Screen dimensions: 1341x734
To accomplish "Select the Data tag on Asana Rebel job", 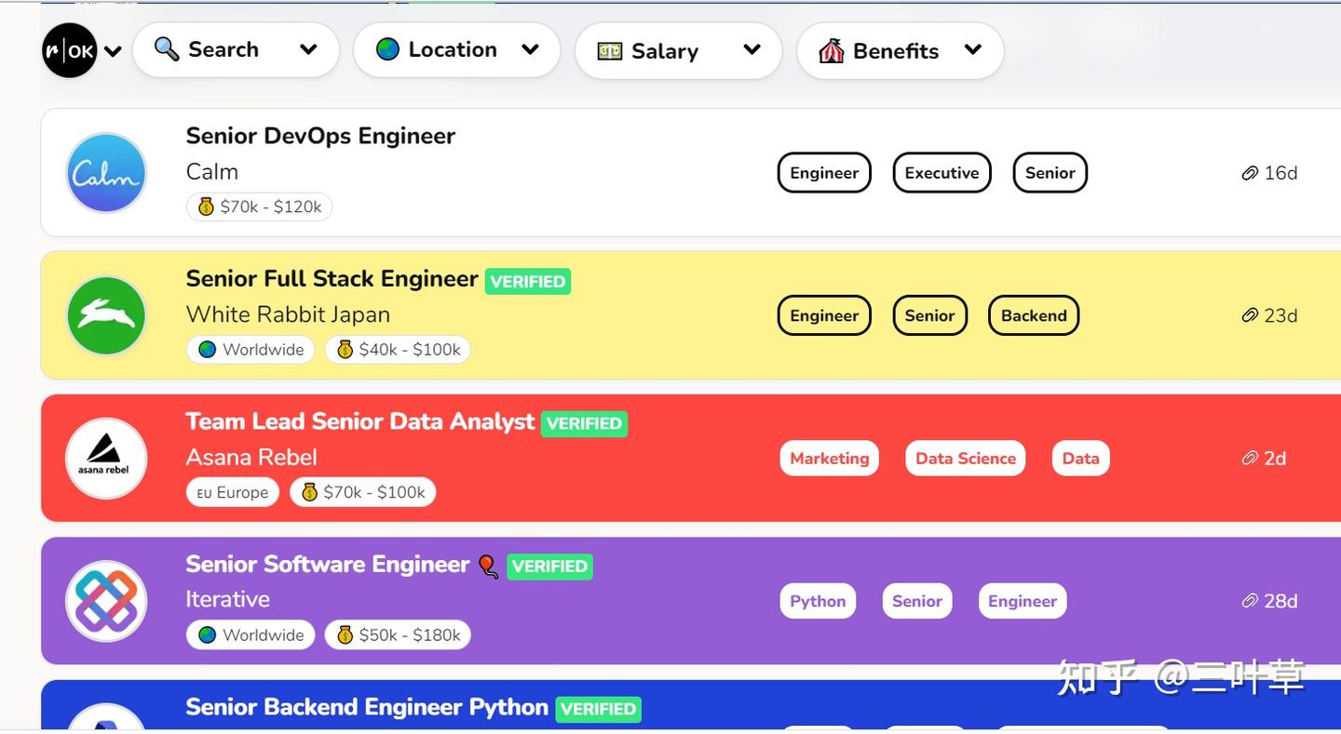I will 1081,459.
